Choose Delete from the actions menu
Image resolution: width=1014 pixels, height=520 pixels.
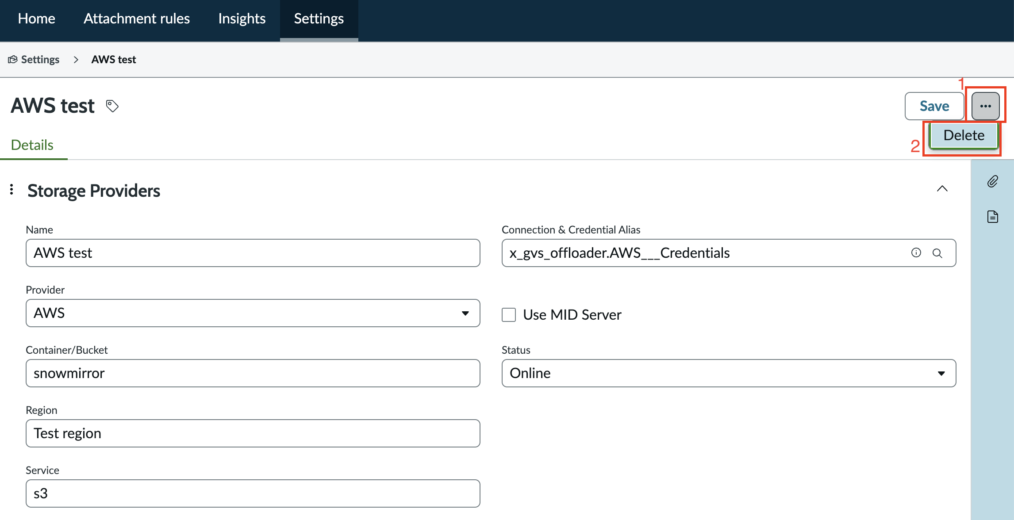(964, 135)
